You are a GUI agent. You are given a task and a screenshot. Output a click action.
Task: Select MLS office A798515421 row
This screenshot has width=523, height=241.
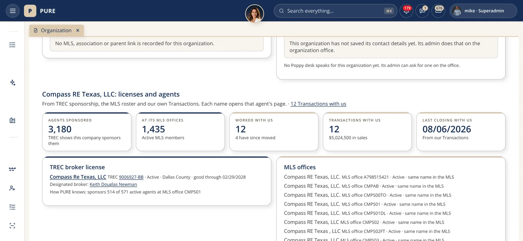(x=369, y=177)
